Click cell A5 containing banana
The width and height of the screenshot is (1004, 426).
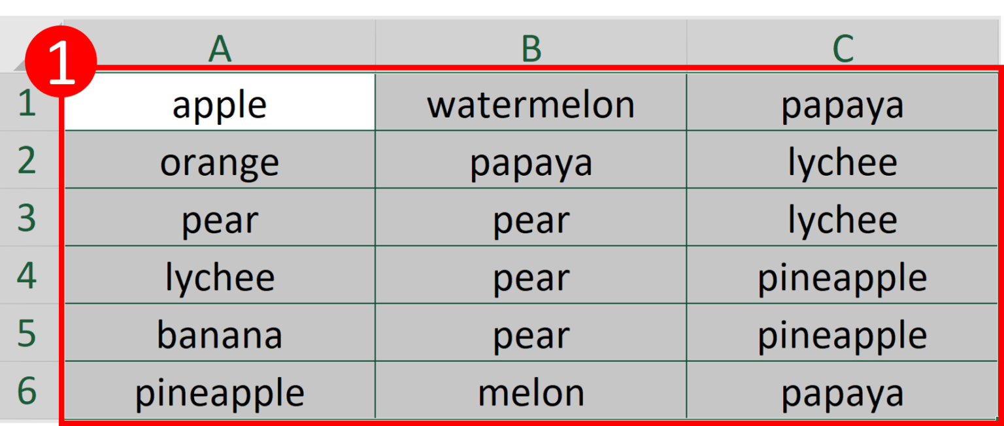point(220,332)
